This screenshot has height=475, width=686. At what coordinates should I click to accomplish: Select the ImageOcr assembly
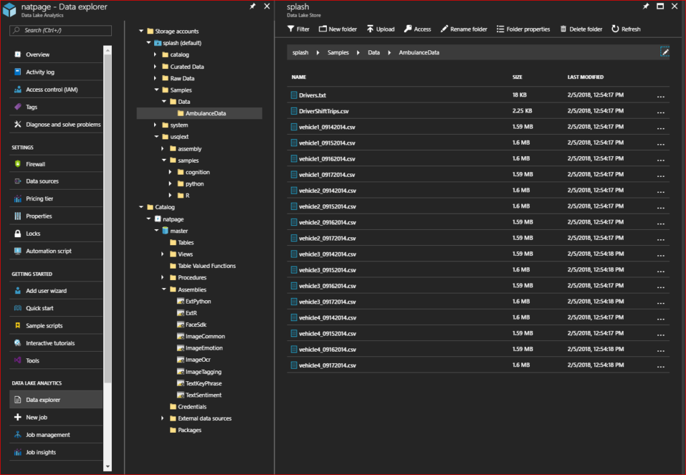[x=194, y=360]
